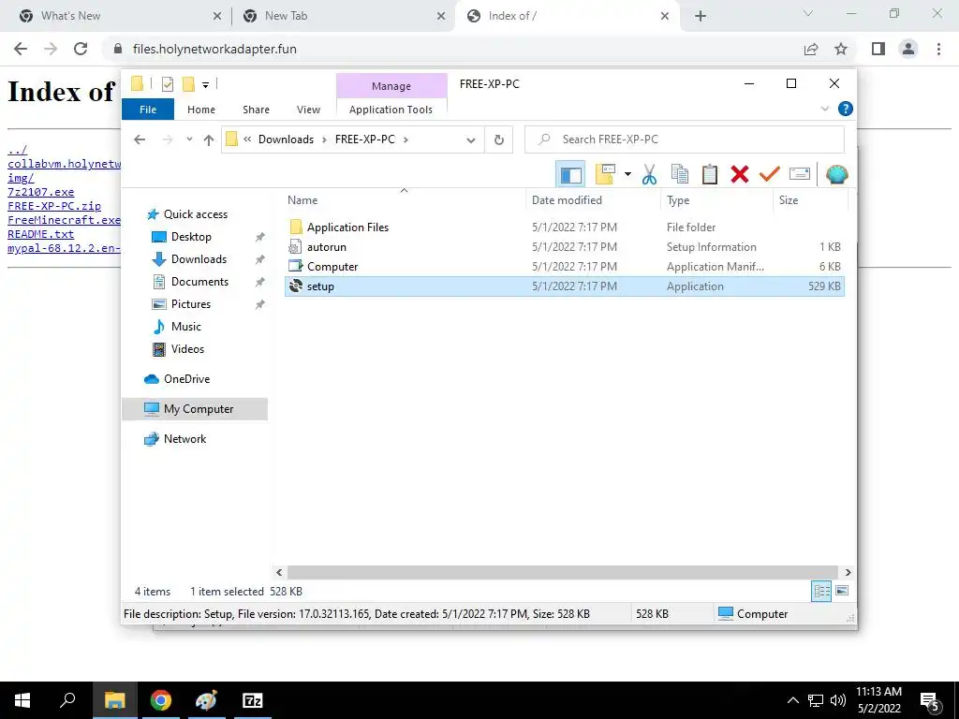Open the Explorer Help question mark icon

tap(846, 109)
